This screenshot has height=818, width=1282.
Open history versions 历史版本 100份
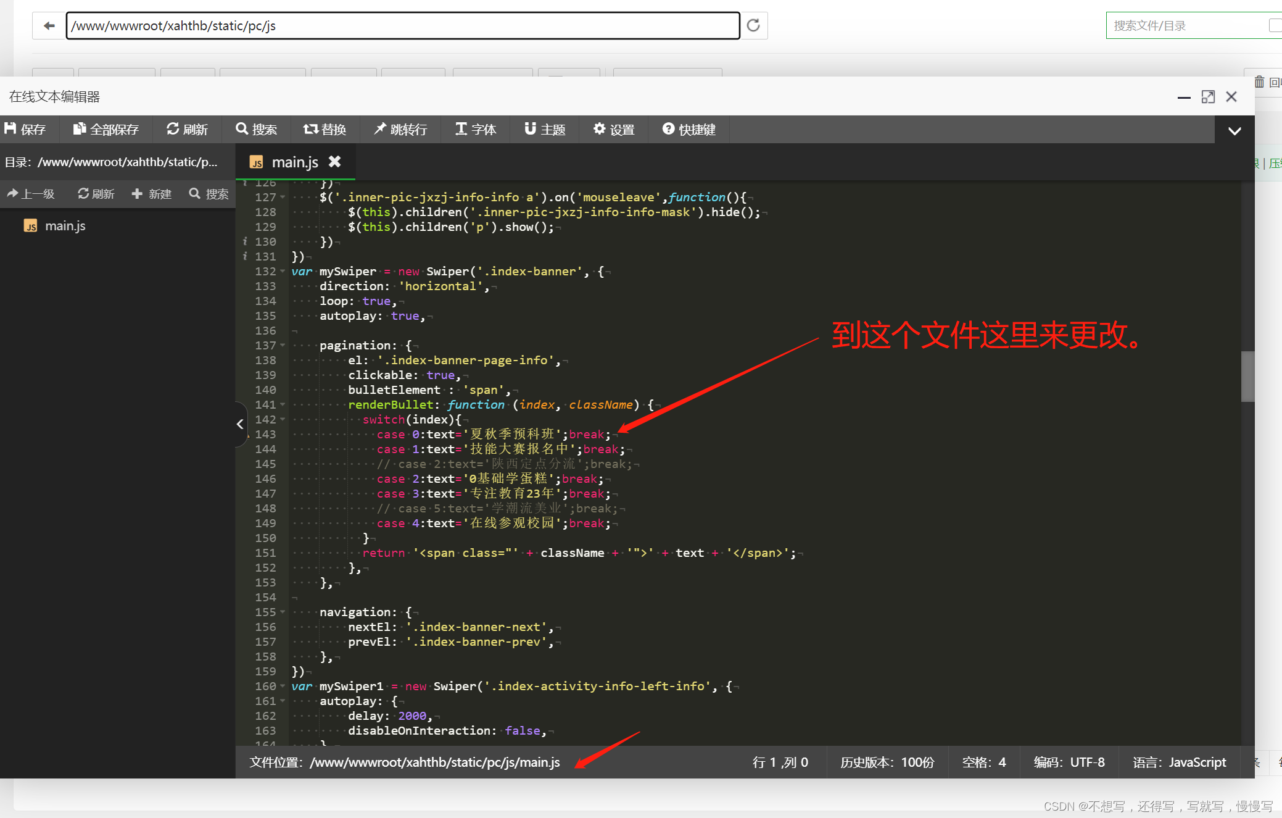click(x=887, y=762)
